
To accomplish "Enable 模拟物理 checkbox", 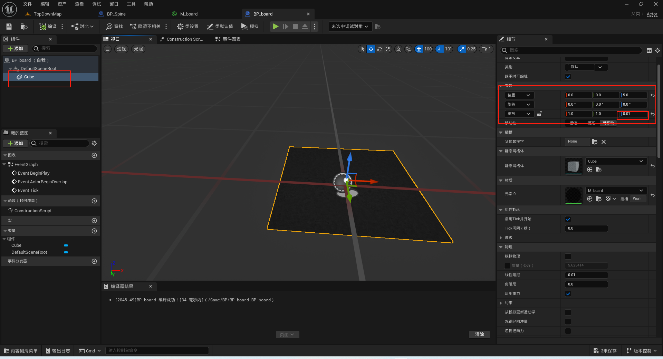I will (x=568, y=256).
